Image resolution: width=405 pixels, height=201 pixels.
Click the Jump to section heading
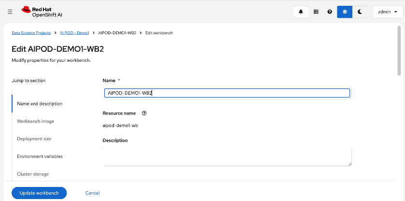pos(28,81)
